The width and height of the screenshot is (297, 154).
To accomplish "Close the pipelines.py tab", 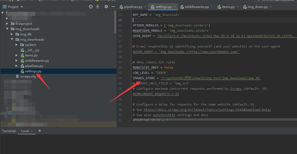I will pyautogui.click(x=145, y=7).
